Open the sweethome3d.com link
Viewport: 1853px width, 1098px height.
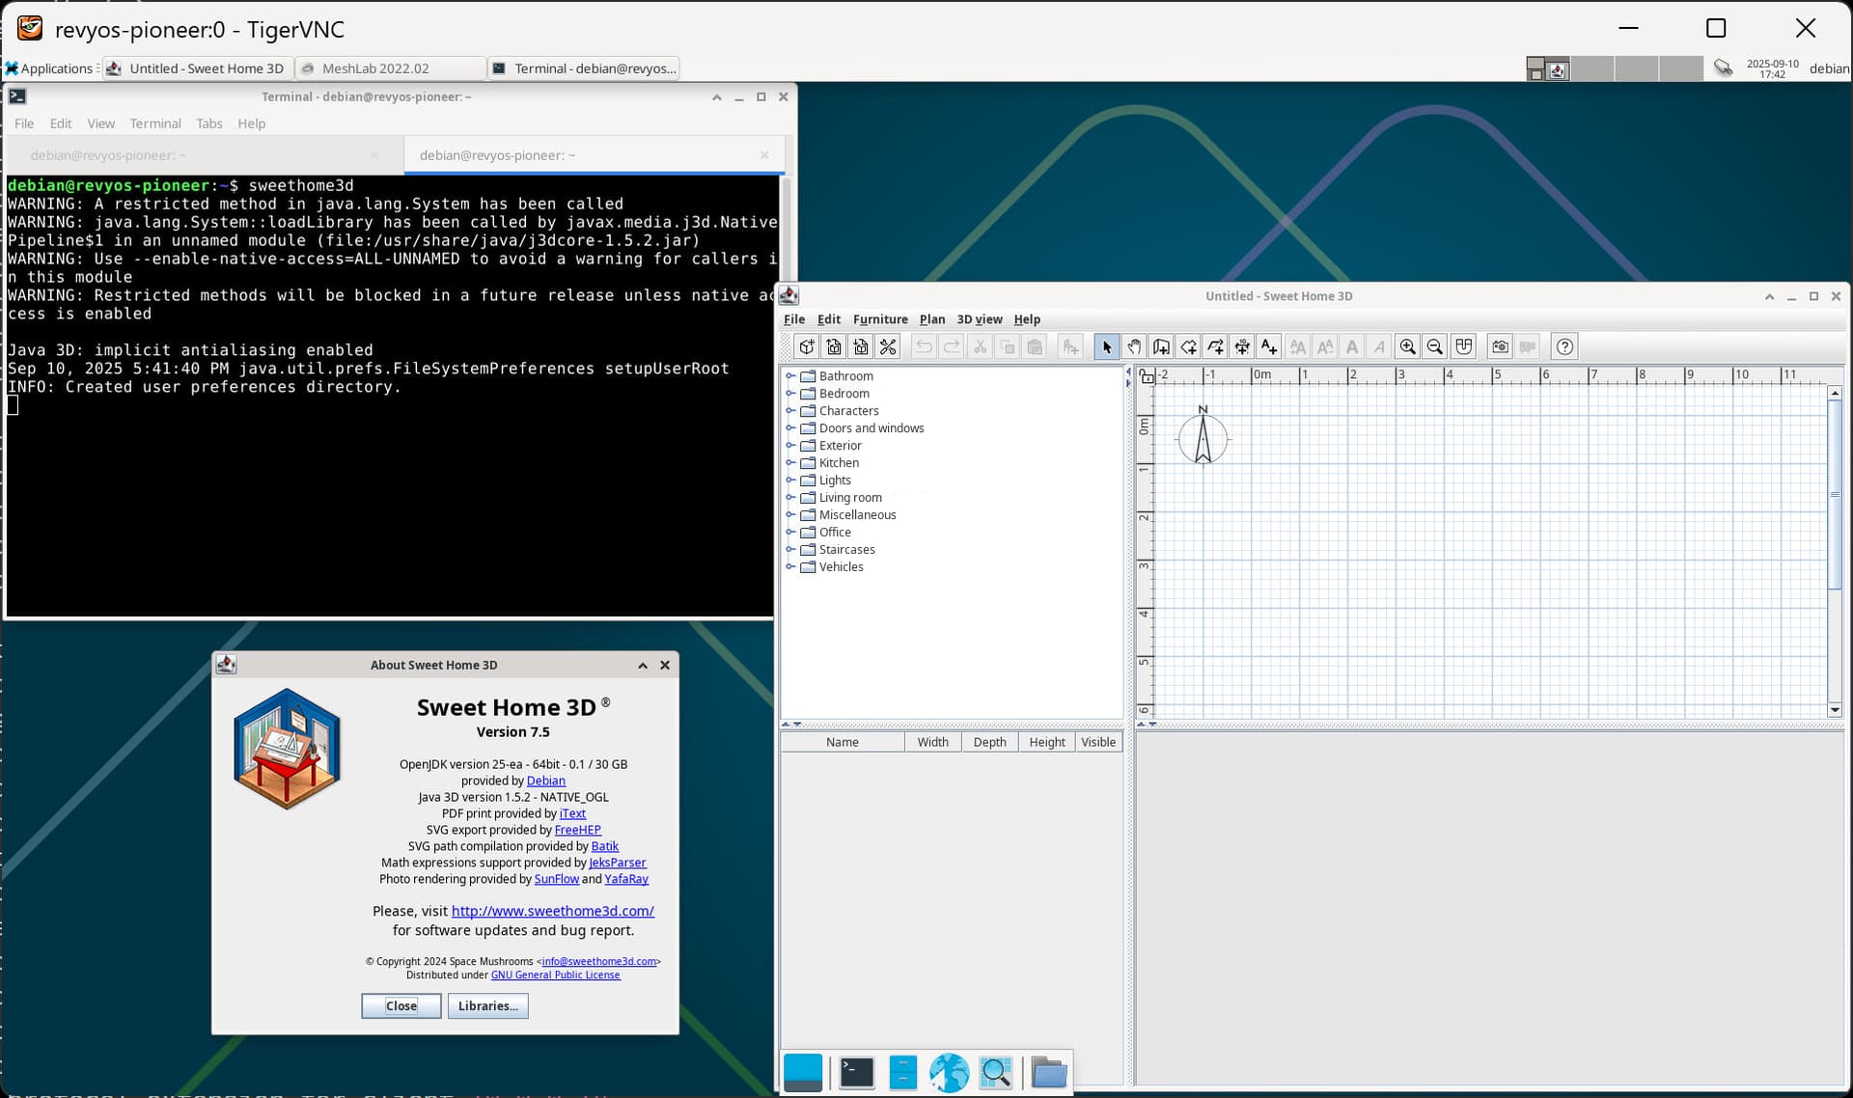pyautogui.click(x=552, y=911)
